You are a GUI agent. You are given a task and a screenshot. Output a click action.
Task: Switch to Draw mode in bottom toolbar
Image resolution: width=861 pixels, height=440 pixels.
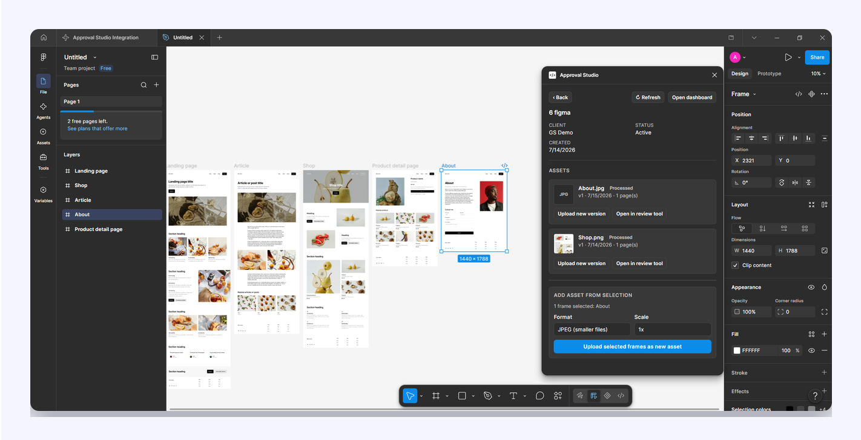[x=580, y=396]
